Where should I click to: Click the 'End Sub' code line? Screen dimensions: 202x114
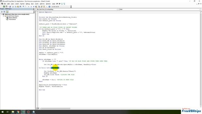click(42, 90)
